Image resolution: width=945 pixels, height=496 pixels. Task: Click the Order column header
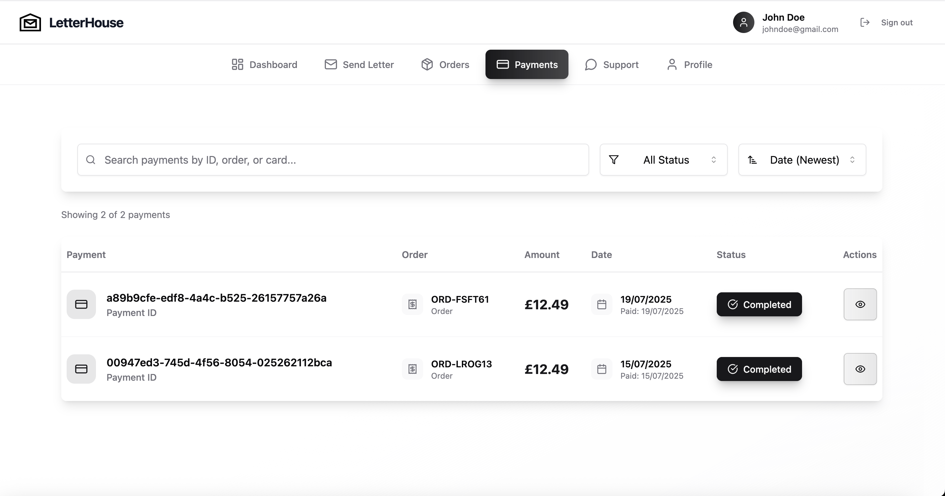coord(415,255)
